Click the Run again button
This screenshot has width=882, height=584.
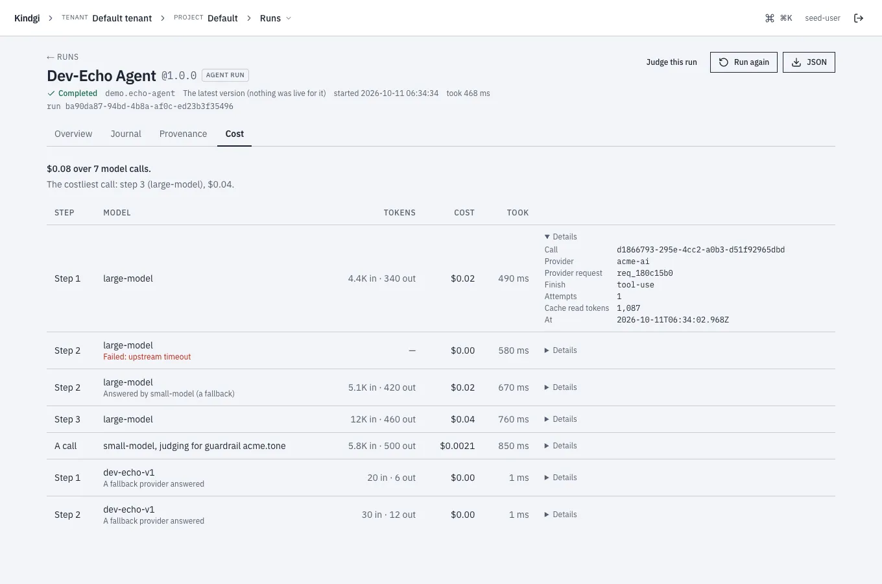pyautogui.click(x=744, y=62)
